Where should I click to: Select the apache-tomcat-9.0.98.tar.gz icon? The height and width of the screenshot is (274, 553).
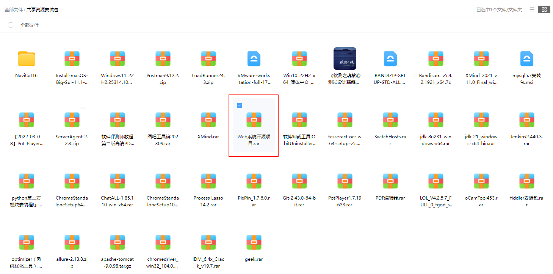point(117,242)
